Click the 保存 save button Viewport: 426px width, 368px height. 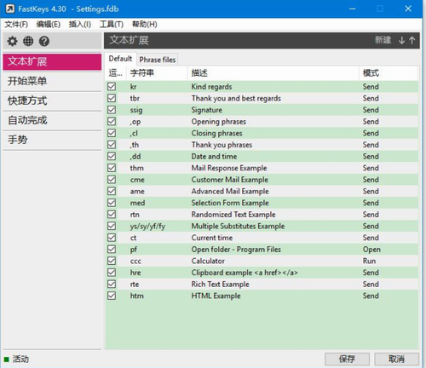point(347,359)
